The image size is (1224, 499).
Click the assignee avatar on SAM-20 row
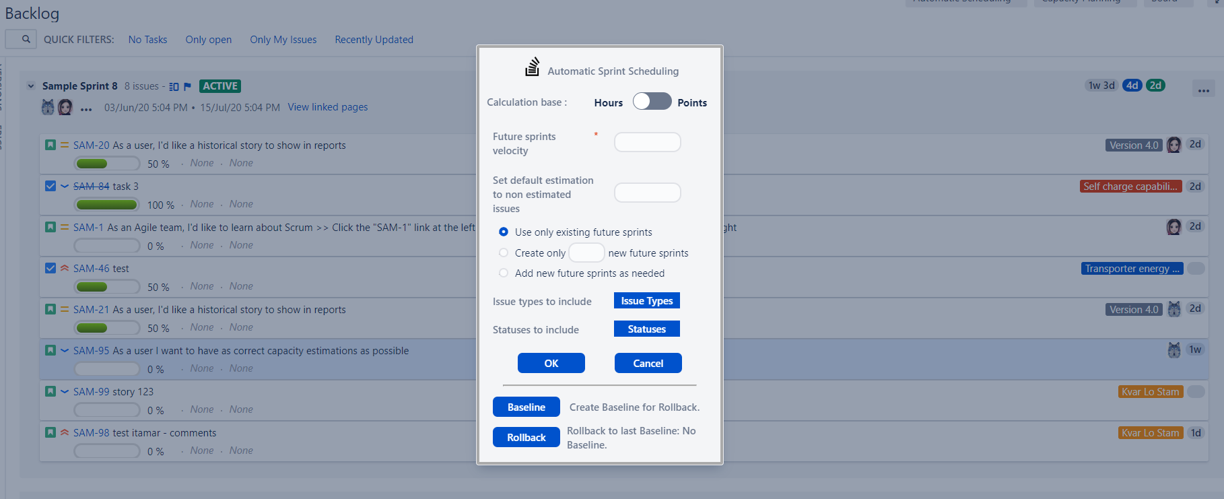1174,145
